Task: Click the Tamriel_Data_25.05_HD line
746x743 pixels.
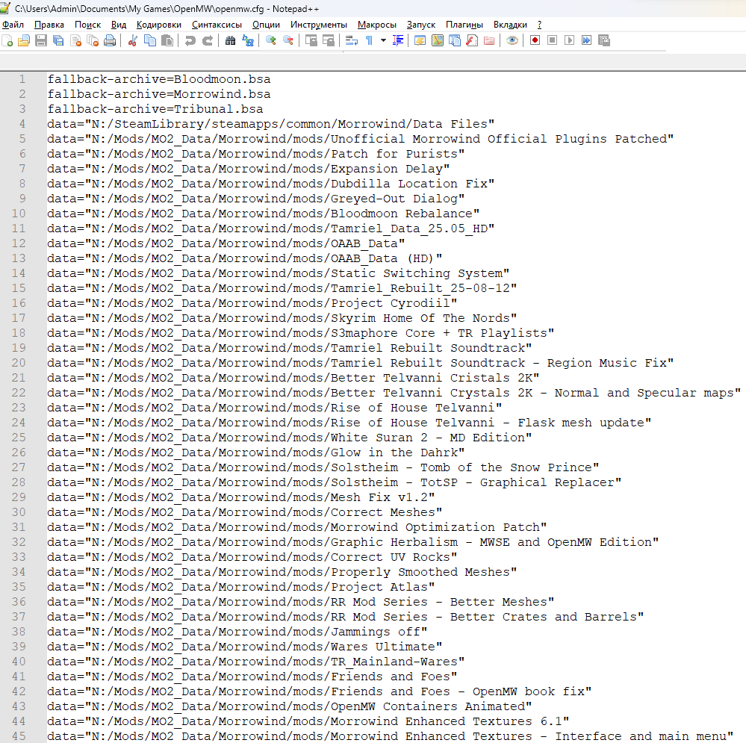Action: (271, 229)
